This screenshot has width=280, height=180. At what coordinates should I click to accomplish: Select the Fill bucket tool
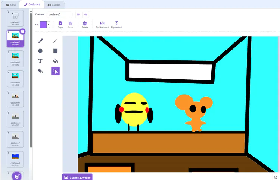point(55,61)
